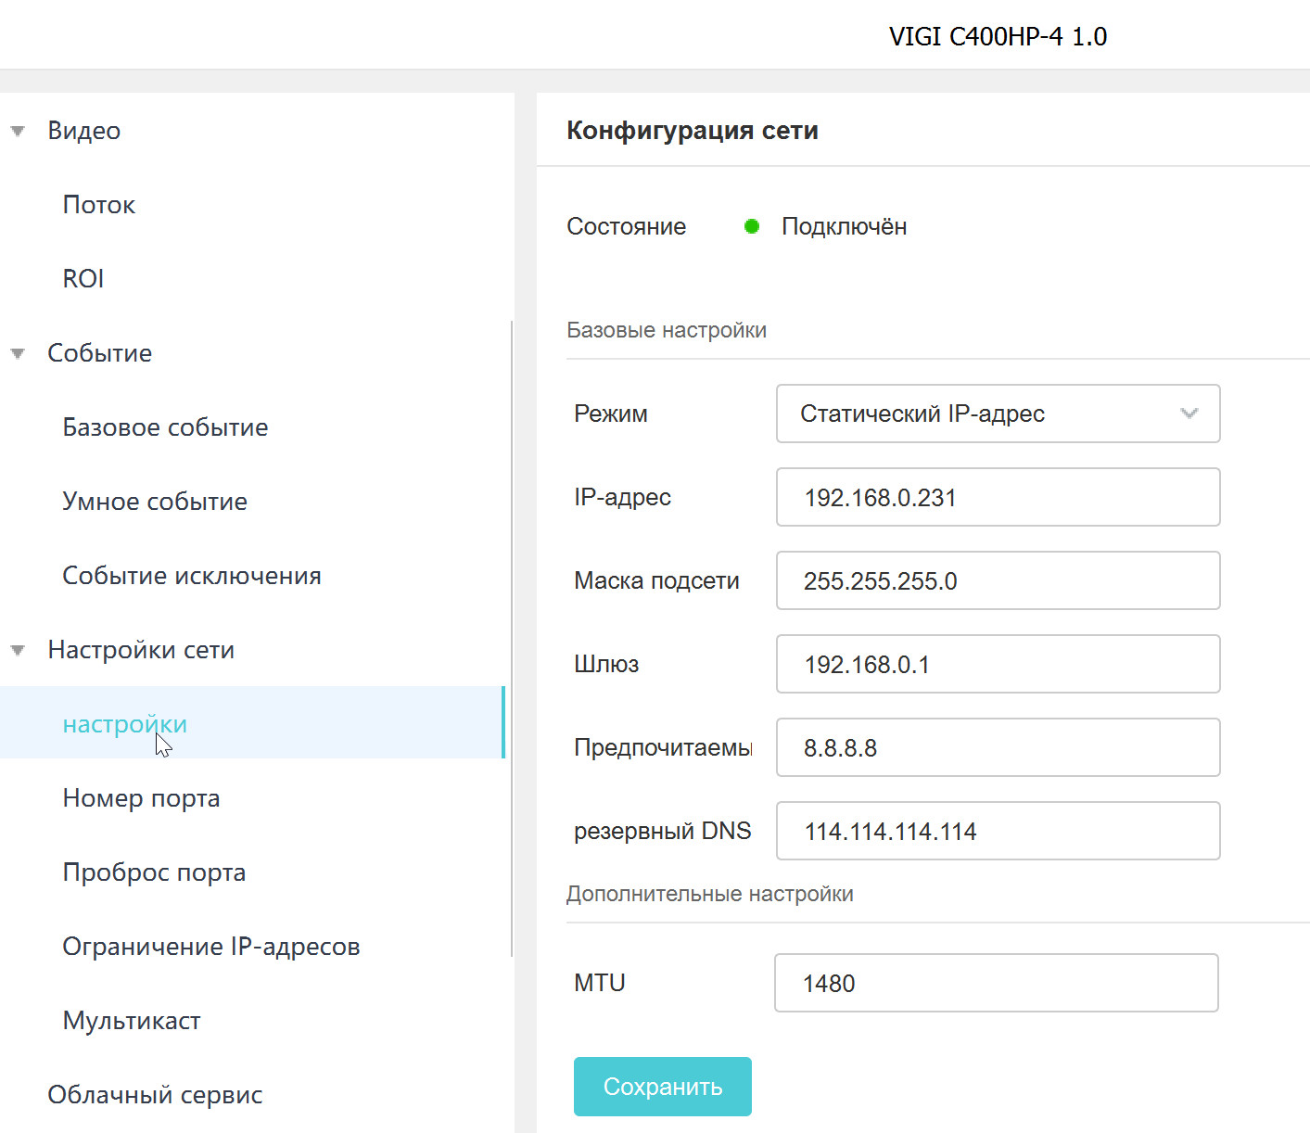Focus the Шлюз input field

coord(998,664)
